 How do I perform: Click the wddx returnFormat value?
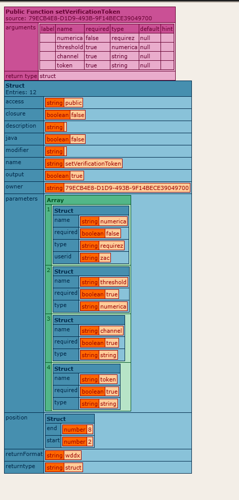click(x=72, y=455)
